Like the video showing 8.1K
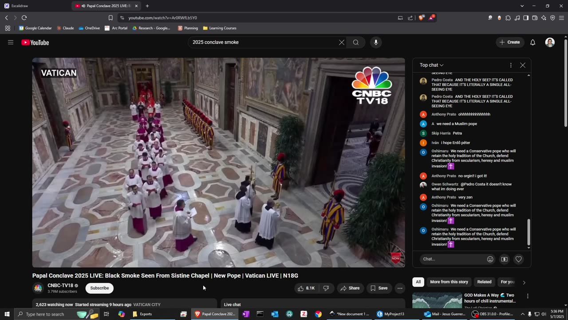 coord(306,288)
